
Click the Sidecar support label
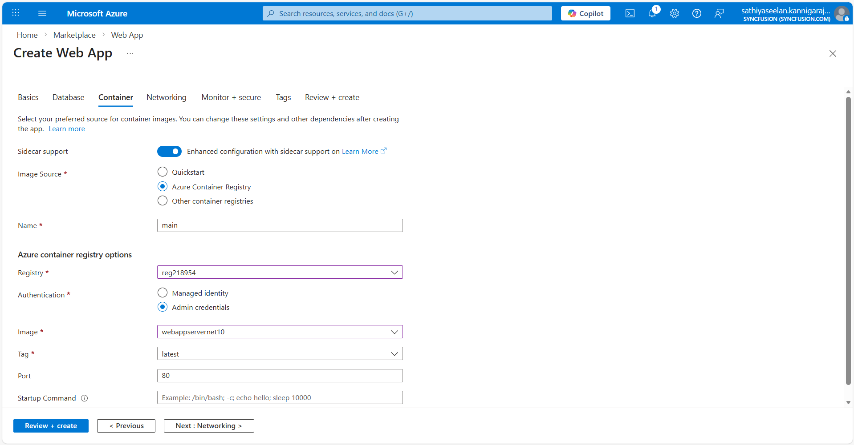pyautogui.click(x=43, y=152)
